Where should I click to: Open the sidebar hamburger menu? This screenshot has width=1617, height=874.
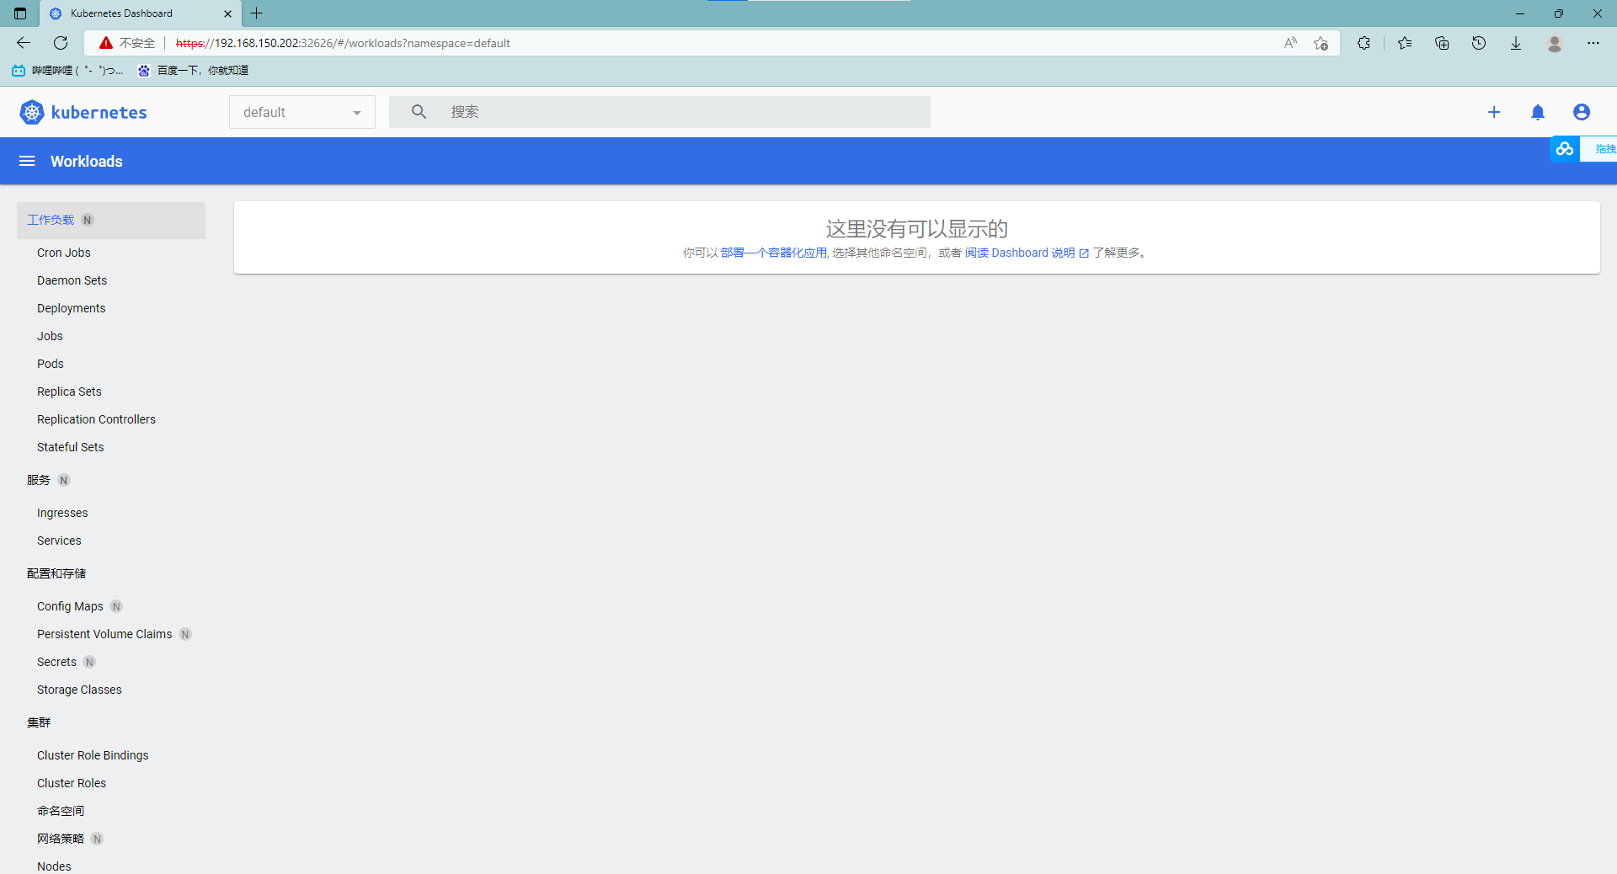point(27,161)
